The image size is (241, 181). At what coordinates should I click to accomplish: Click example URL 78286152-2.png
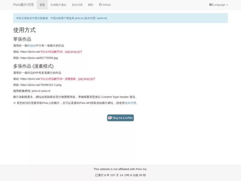tap(41, 85)
